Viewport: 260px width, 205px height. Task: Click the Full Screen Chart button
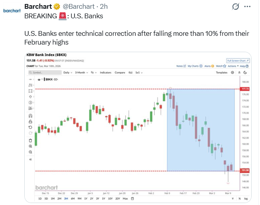pos(238,60)
